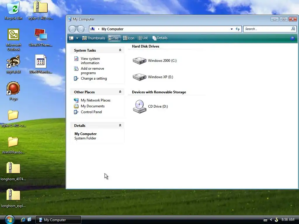299x224 pixels.
Task: Collapse the System Tasks panel
Action: click(x=120, y=50)
